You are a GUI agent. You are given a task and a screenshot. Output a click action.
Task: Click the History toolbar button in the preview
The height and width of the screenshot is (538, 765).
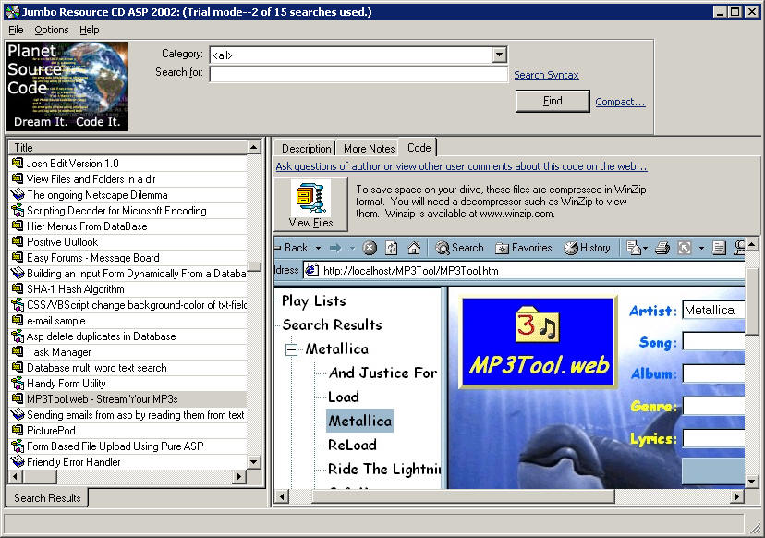pyautogui.click(x=587, y=248)
